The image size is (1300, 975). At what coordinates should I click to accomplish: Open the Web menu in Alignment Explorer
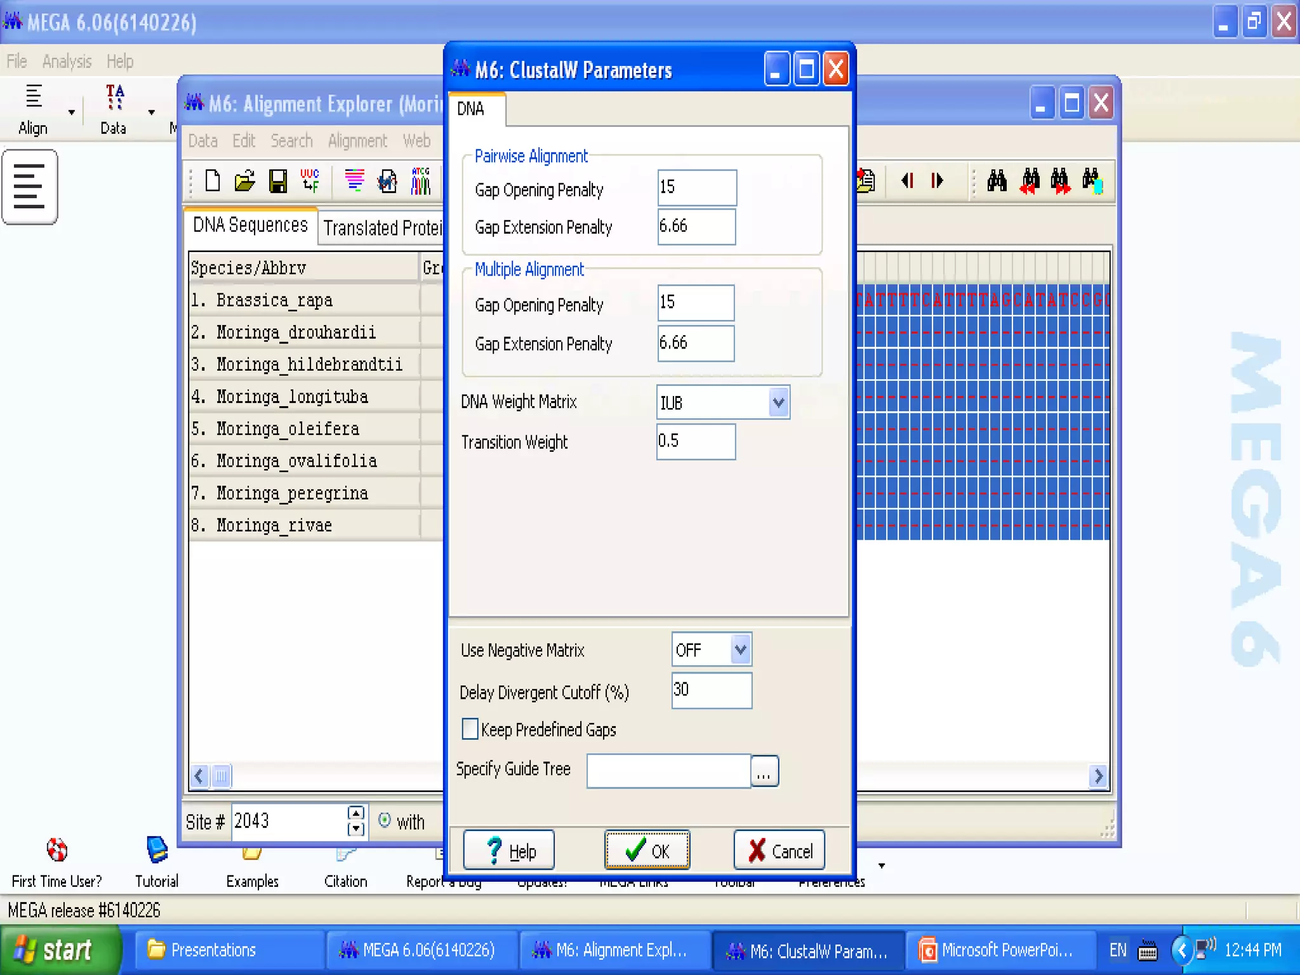click(416, 141)
